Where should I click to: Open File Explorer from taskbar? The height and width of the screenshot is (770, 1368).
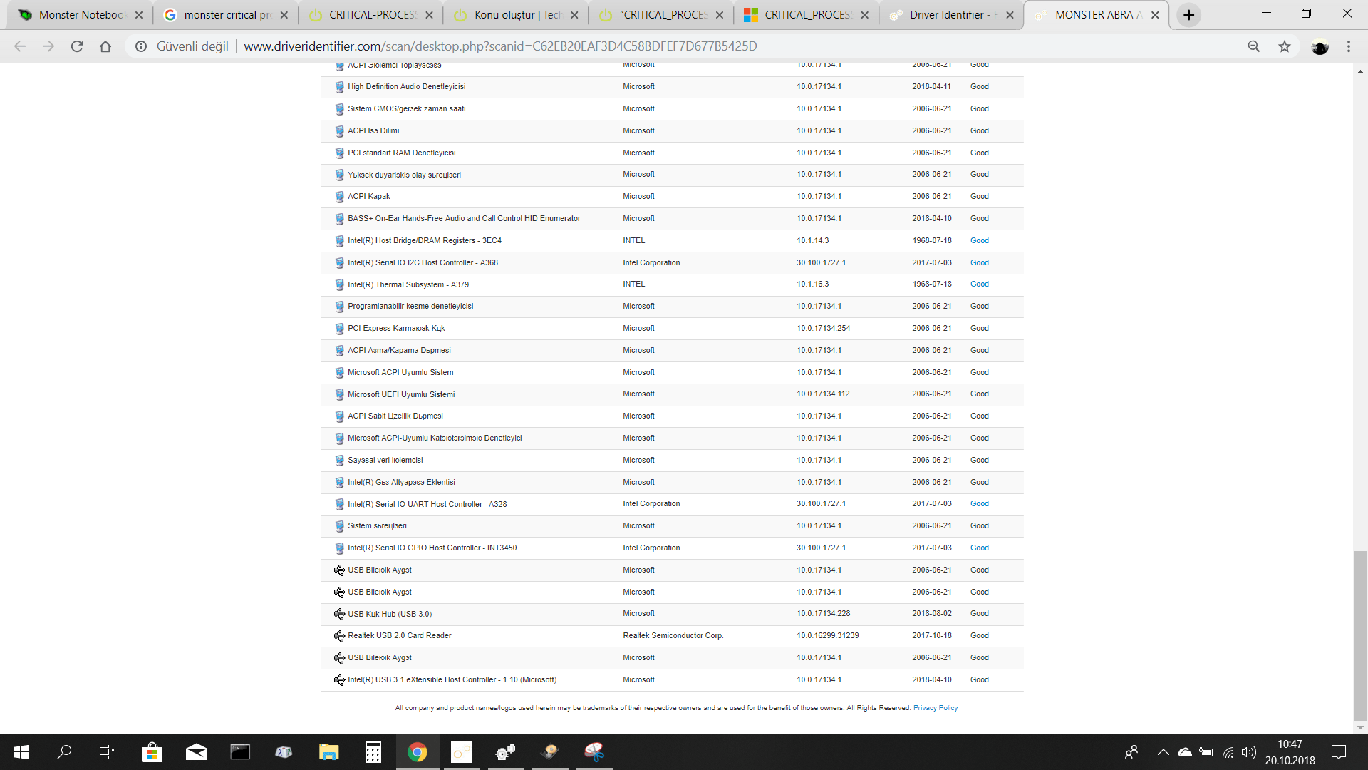tap(328, 752)
